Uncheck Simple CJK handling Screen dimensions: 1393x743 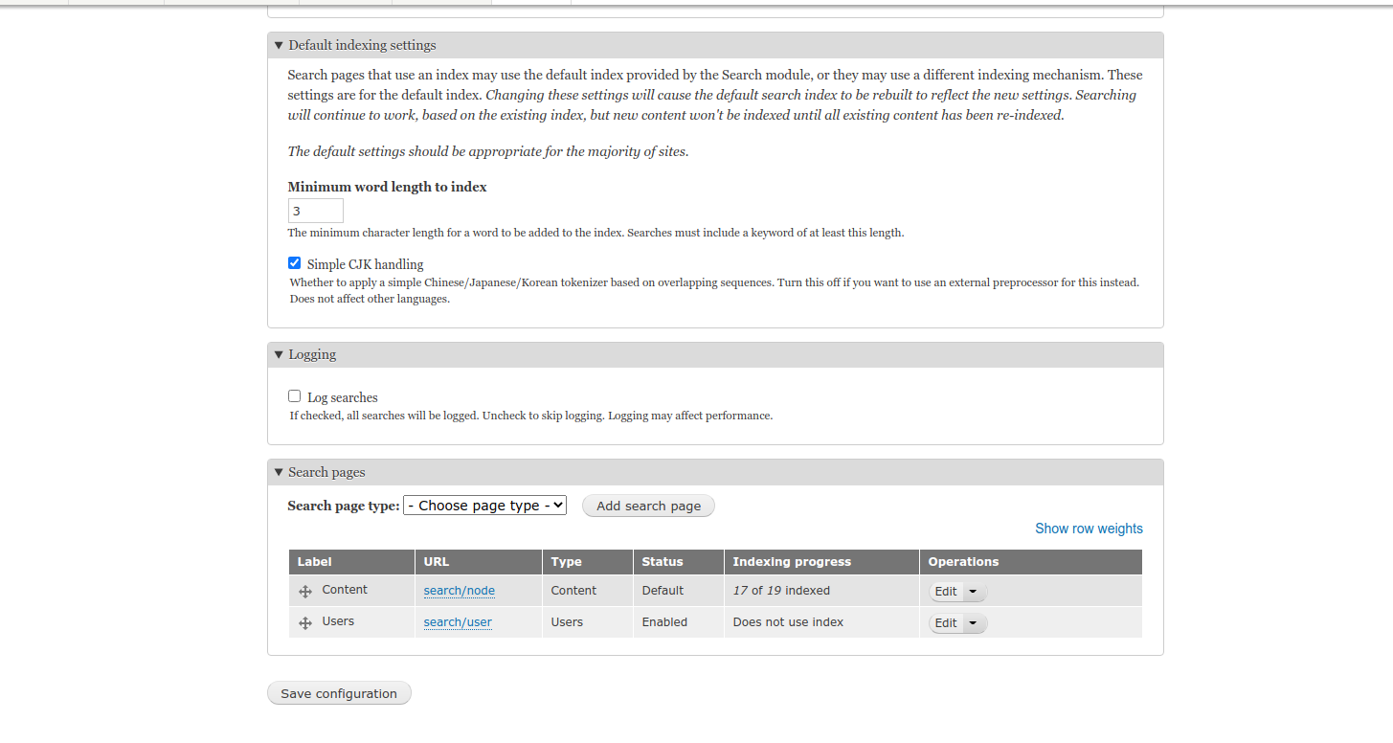294,262
